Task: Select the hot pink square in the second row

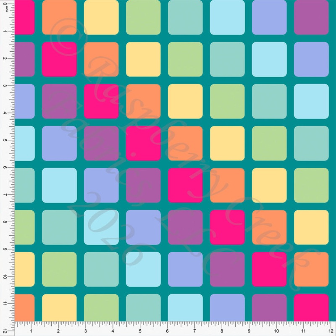Action: point(59,59)
